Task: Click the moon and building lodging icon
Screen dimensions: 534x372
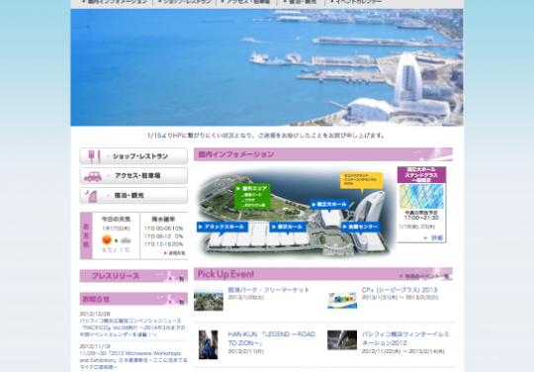Action: click(x=91, y=196)
